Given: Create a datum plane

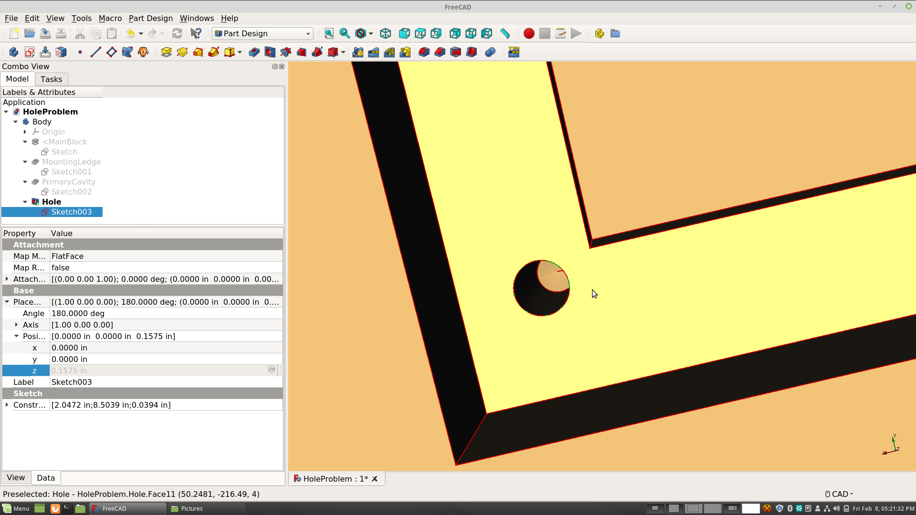Looking at the screenshot, I should click(x=112, y=52).
